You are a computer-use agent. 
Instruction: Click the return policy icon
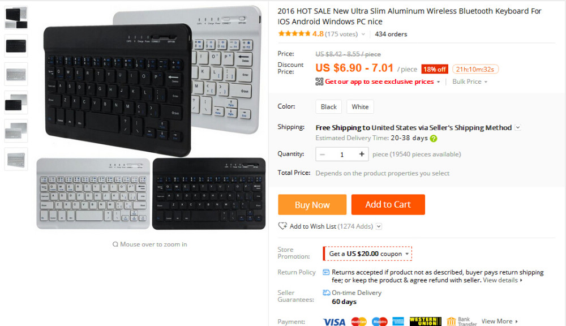tap(326, 272)
